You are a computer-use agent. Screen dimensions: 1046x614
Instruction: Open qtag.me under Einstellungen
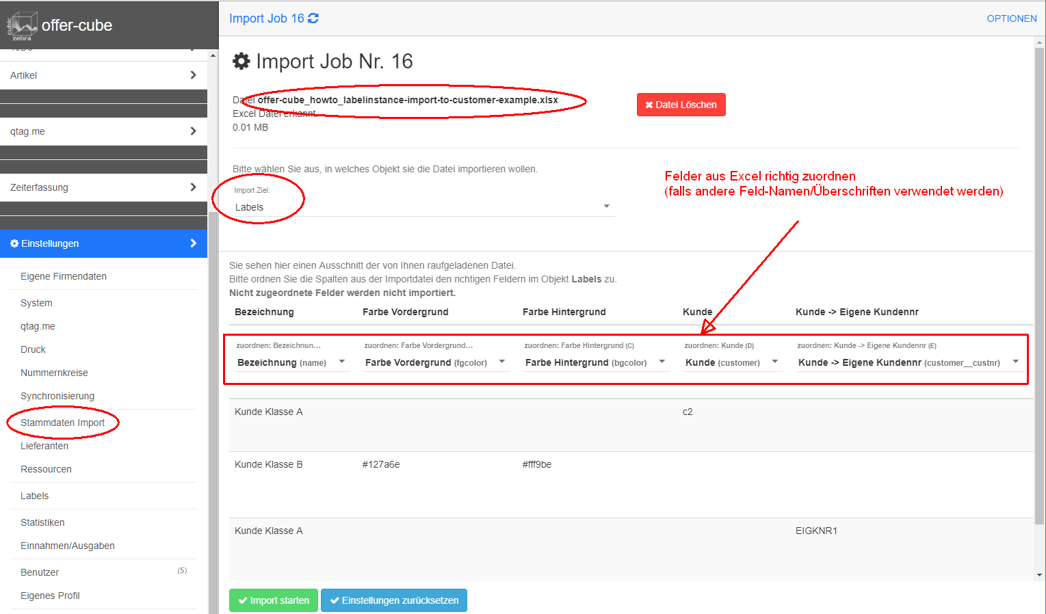click(38, 326)
